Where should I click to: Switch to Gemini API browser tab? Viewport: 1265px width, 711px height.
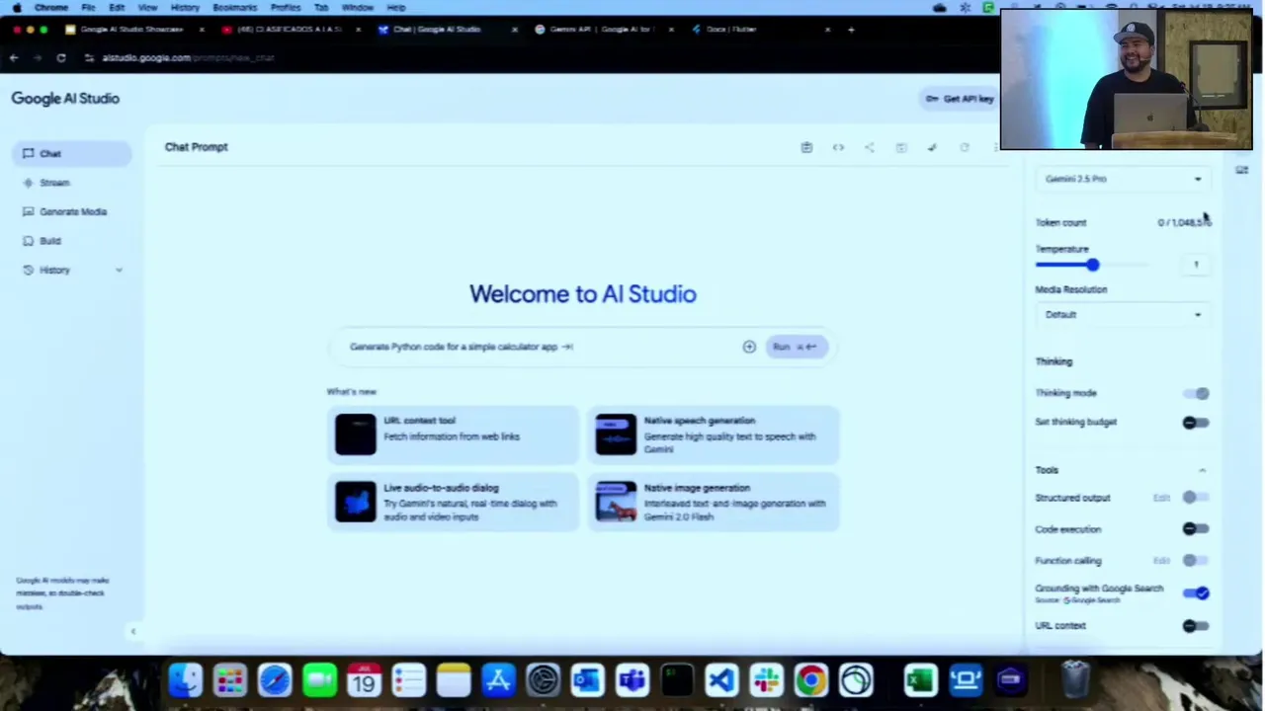click(601, 30)
